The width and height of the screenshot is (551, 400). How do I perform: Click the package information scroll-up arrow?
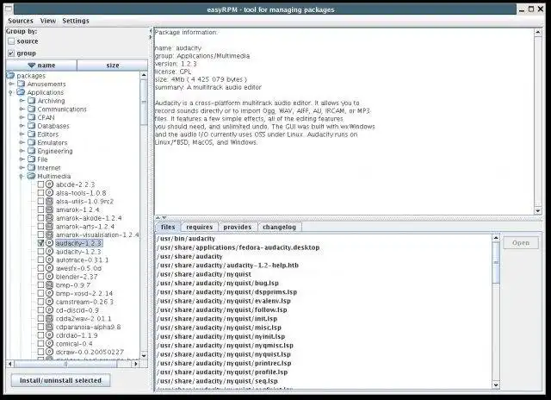(x=537, y=33)
